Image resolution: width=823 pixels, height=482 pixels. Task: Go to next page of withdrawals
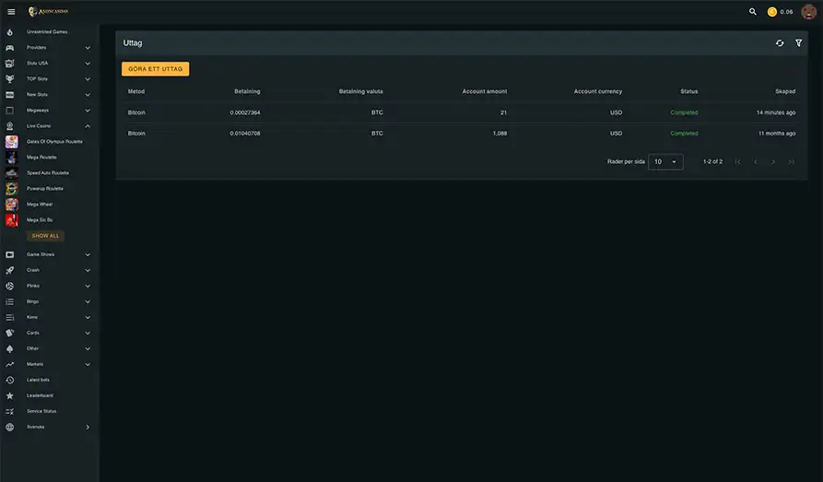click(x=773, y=161)
